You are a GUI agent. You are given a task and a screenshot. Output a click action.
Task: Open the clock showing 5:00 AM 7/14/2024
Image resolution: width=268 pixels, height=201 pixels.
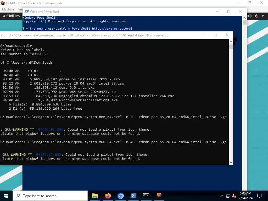(245, 196)
